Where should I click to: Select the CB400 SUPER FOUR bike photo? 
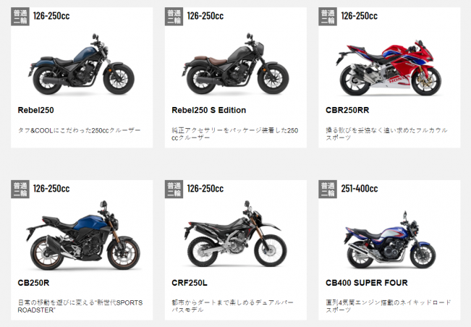click(389, 239)
